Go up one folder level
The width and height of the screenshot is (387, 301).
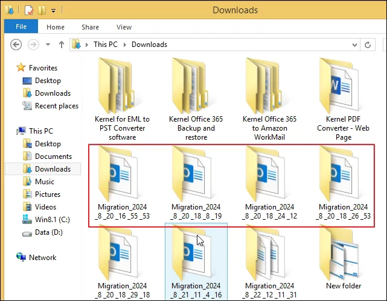click(x=62, y=45)
